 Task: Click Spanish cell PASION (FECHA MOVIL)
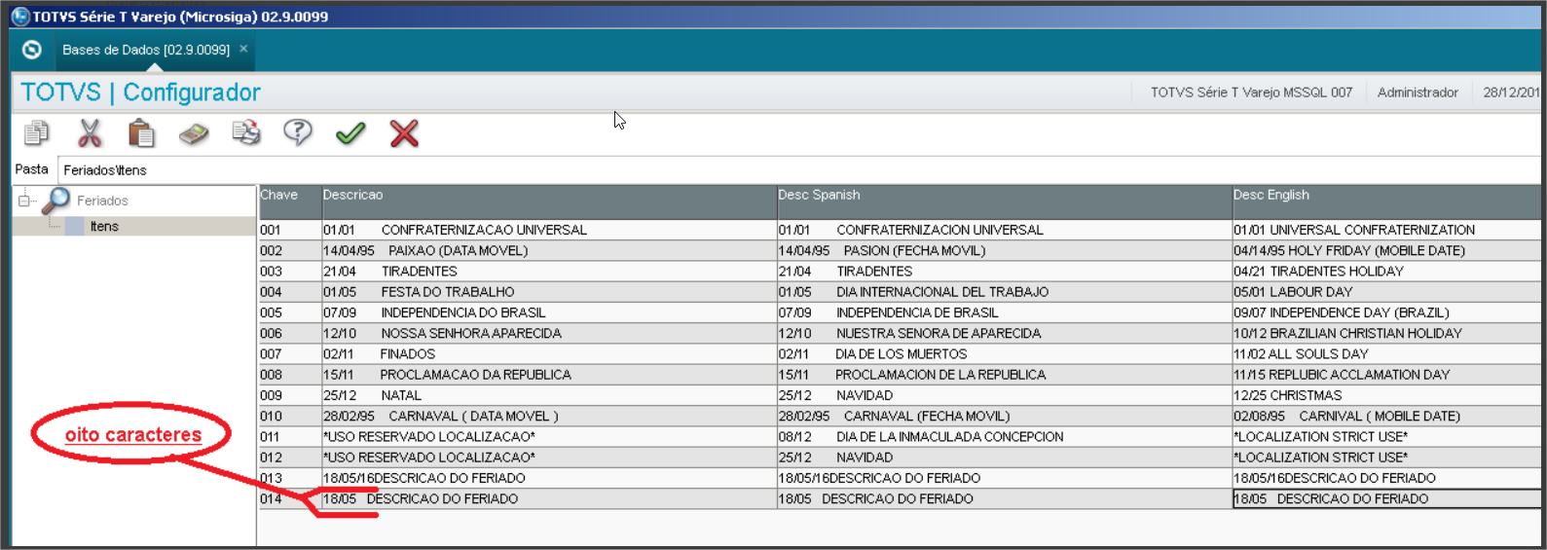(1004, 250)
